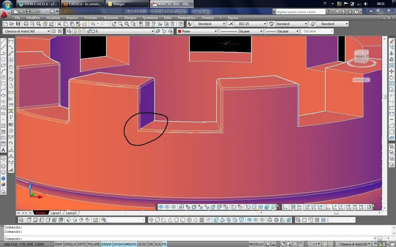Toggle the SNAP status bar button
396x247 pixels.
pos(59,244)
